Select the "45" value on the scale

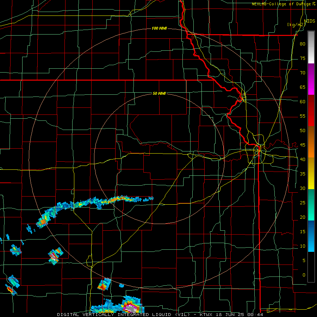(303, 145)
